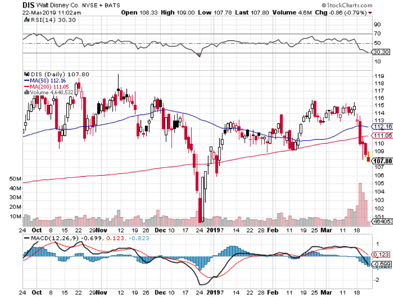
Task: Click the 119 label on the price axis
Action: coord(379,76)
